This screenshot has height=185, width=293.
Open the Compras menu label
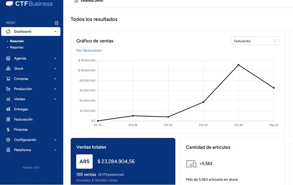pos(21,79)
